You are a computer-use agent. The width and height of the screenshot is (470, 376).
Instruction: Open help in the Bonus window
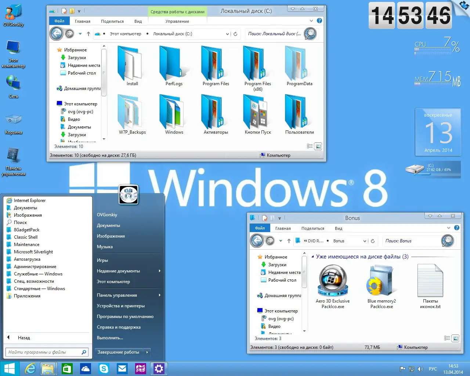(457, 228)
